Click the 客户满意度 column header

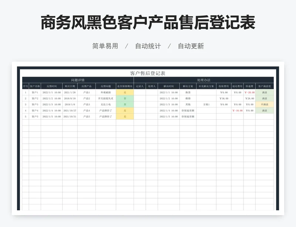[265, 86]
